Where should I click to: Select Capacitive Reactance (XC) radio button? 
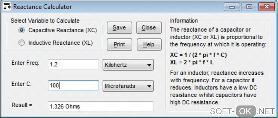pos(22,30)
